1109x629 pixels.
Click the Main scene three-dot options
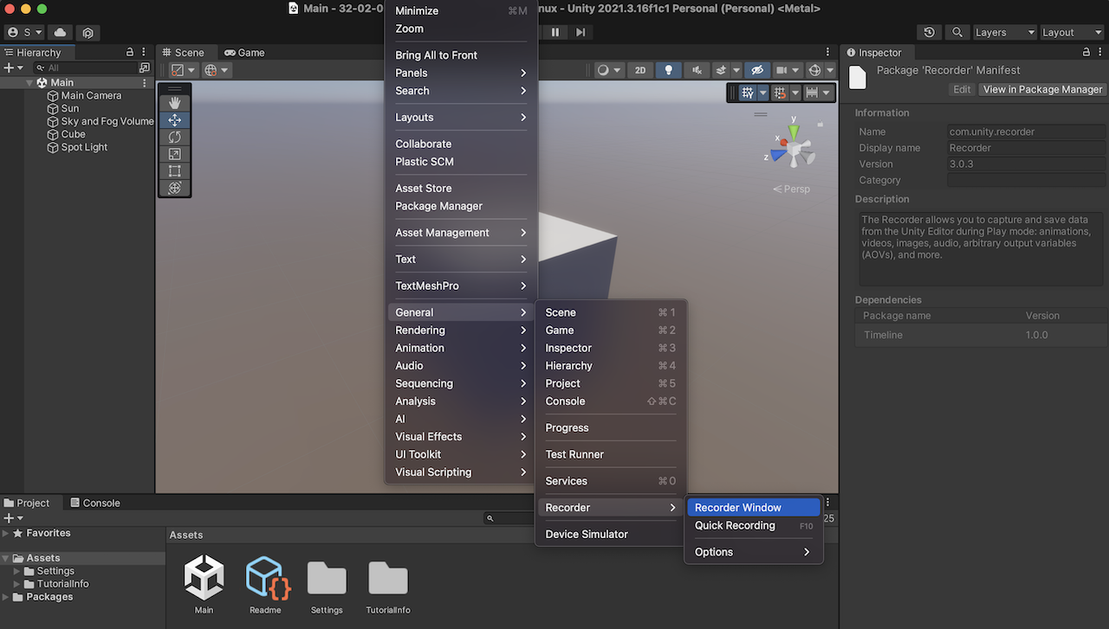(145, 83)
